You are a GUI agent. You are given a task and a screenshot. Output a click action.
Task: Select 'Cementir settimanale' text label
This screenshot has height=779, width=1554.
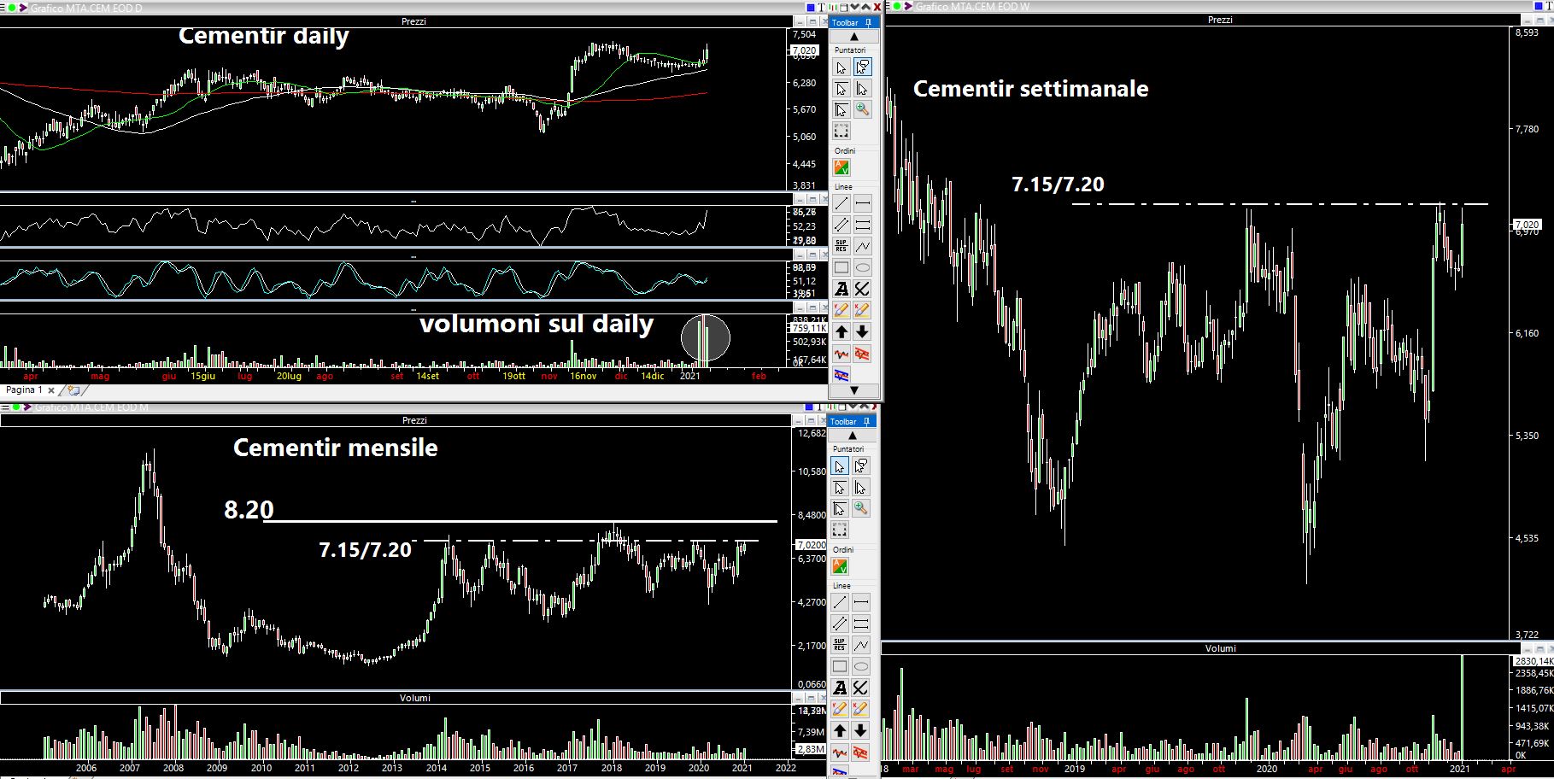1030,88
